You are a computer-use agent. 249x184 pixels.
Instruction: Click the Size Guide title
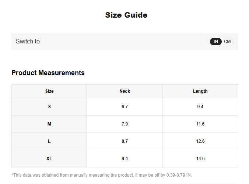point(126,15)
